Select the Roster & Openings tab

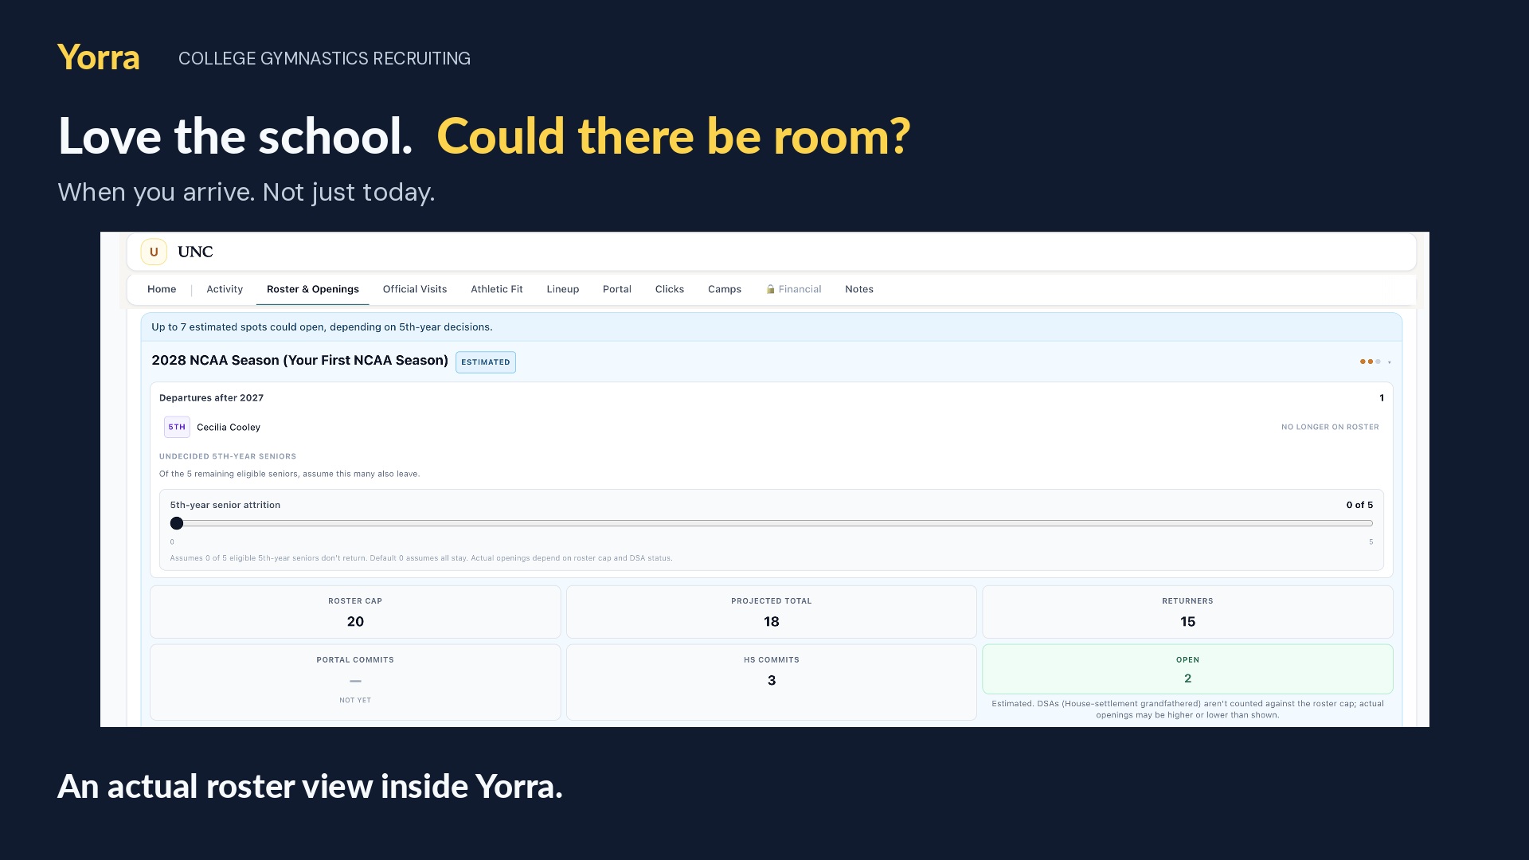click(x=313, y=289)
